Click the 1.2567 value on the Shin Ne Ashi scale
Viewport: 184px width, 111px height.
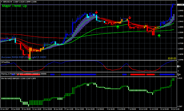[x=180, y=106]
